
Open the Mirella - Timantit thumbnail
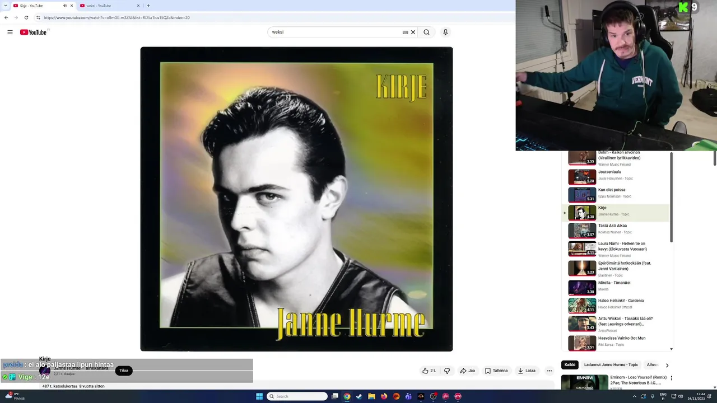point(582,288)
